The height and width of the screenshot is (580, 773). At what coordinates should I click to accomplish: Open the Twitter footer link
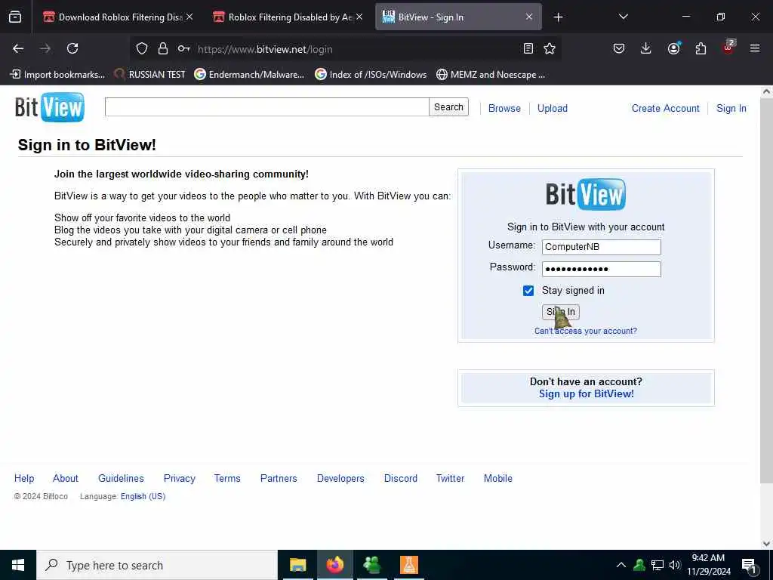tap(450, 478)
